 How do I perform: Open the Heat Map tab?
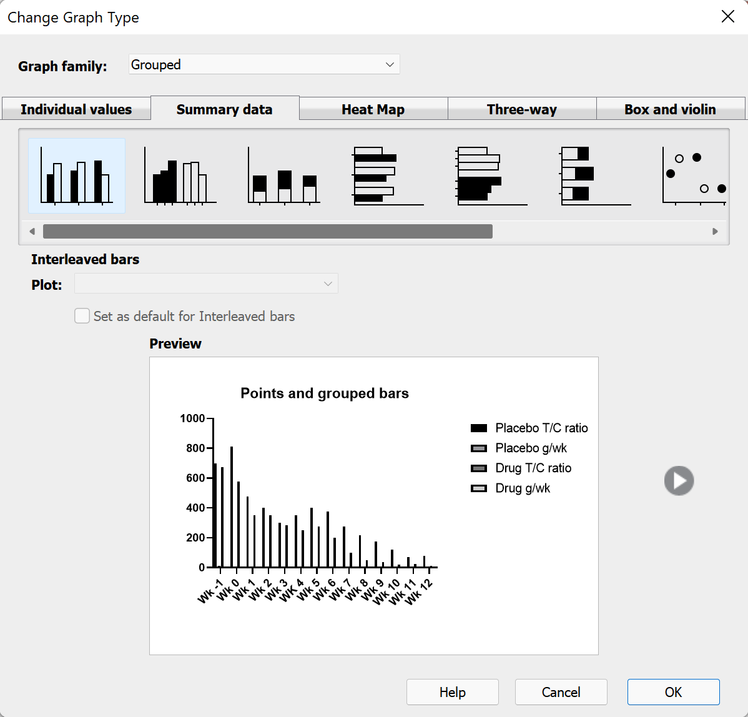pyautogui.click(x=373, y=109)
